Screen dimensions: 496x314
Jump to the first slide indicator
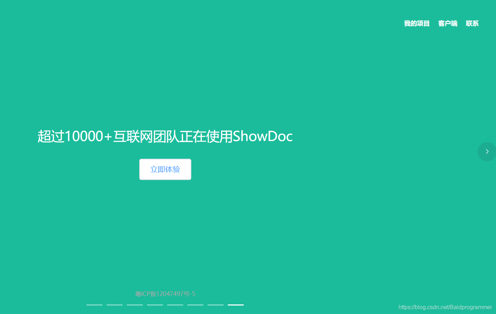tap(94, 305)
